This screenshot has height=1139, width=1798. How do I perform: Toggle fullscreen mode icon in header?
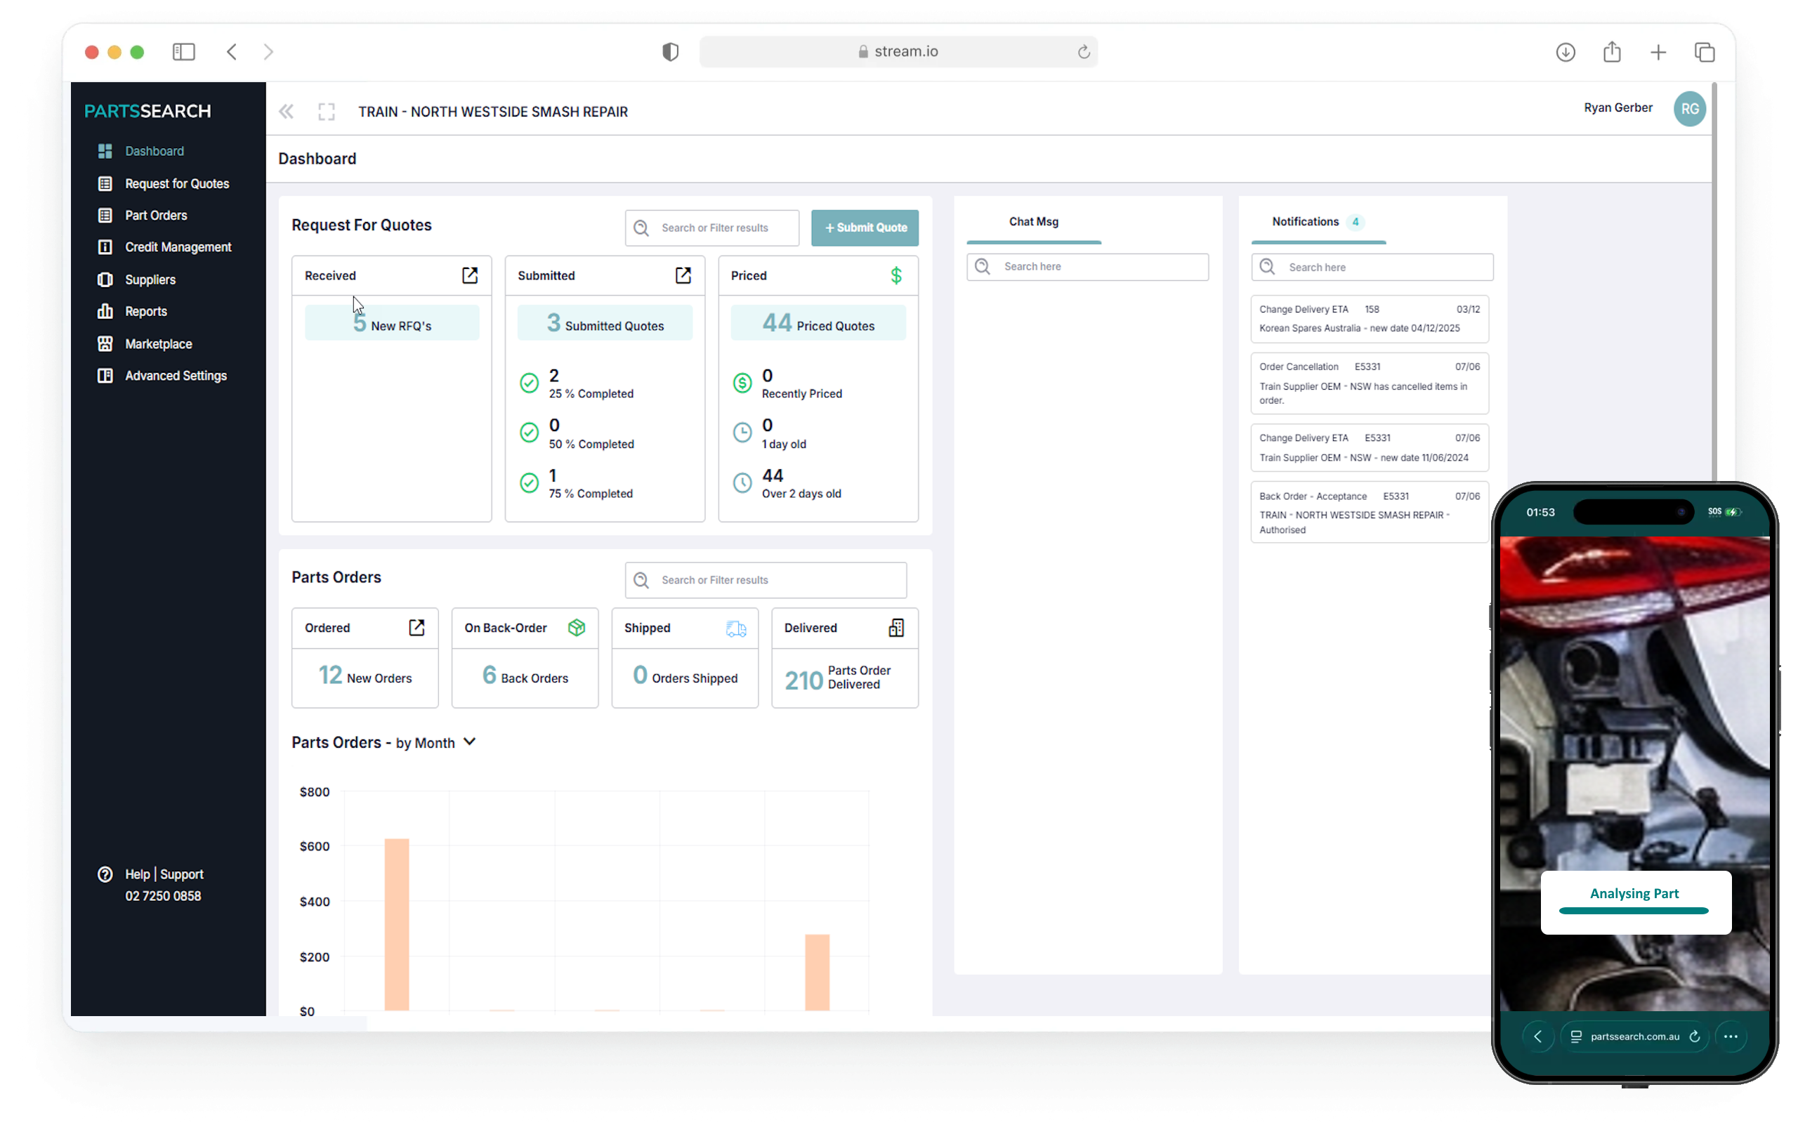327,112
